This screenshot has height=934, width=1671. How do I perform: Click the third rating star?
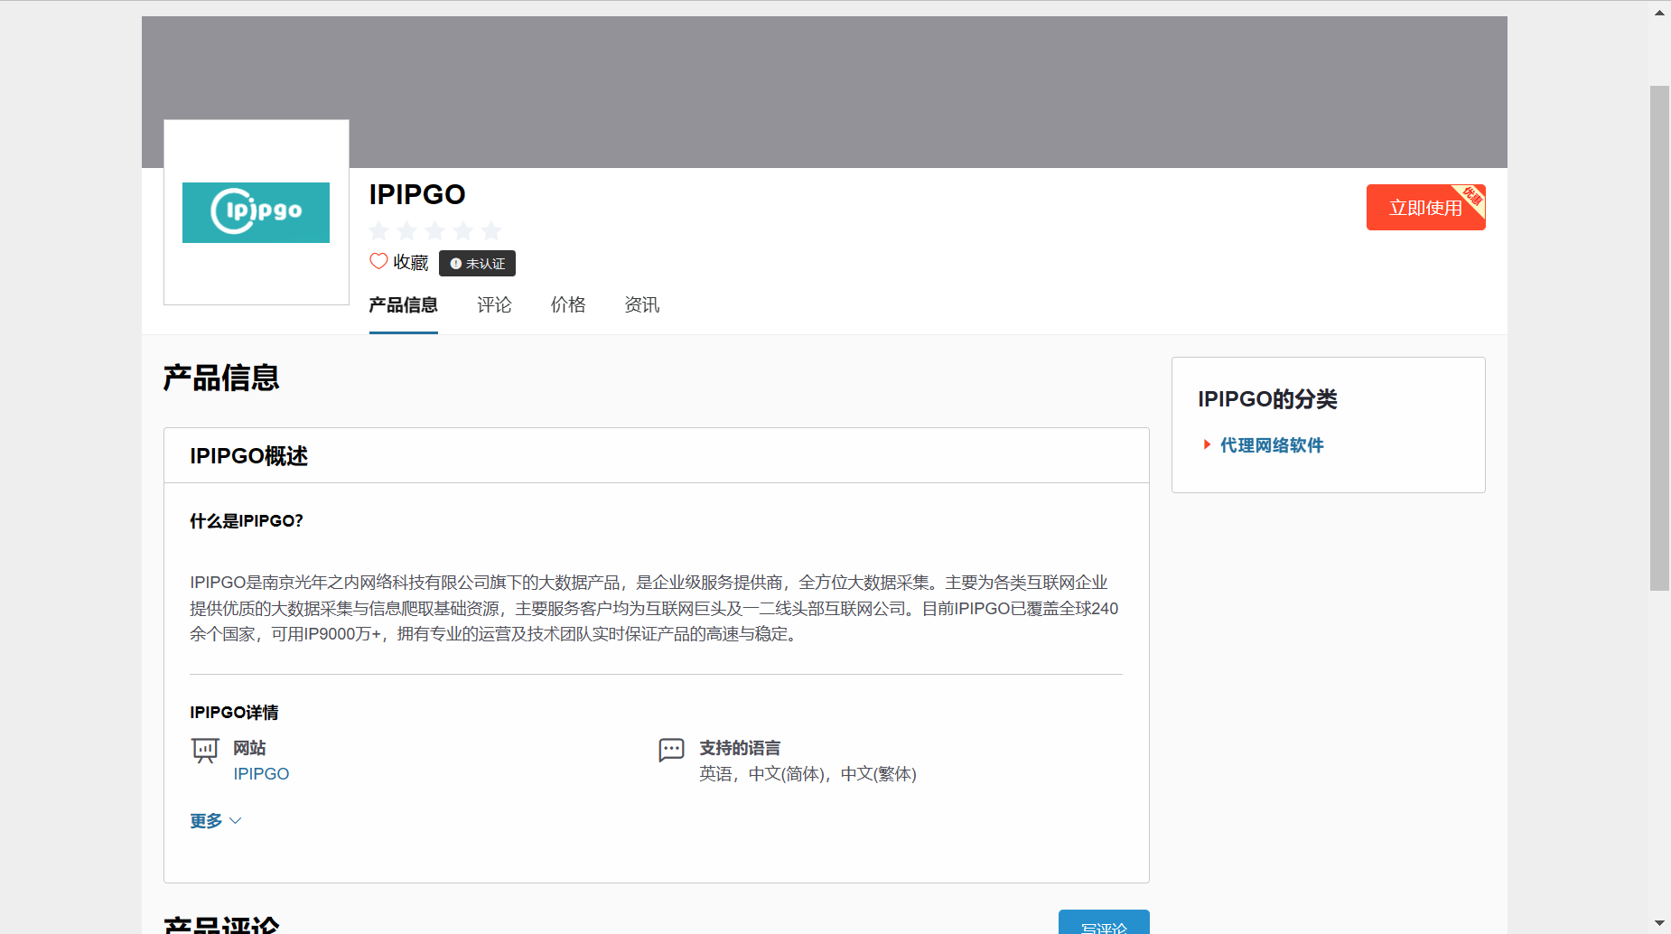(x=435, y=230)
